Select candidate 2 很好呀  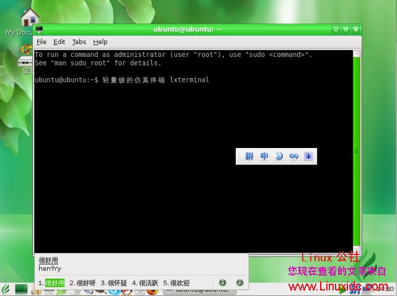[83, 283]
